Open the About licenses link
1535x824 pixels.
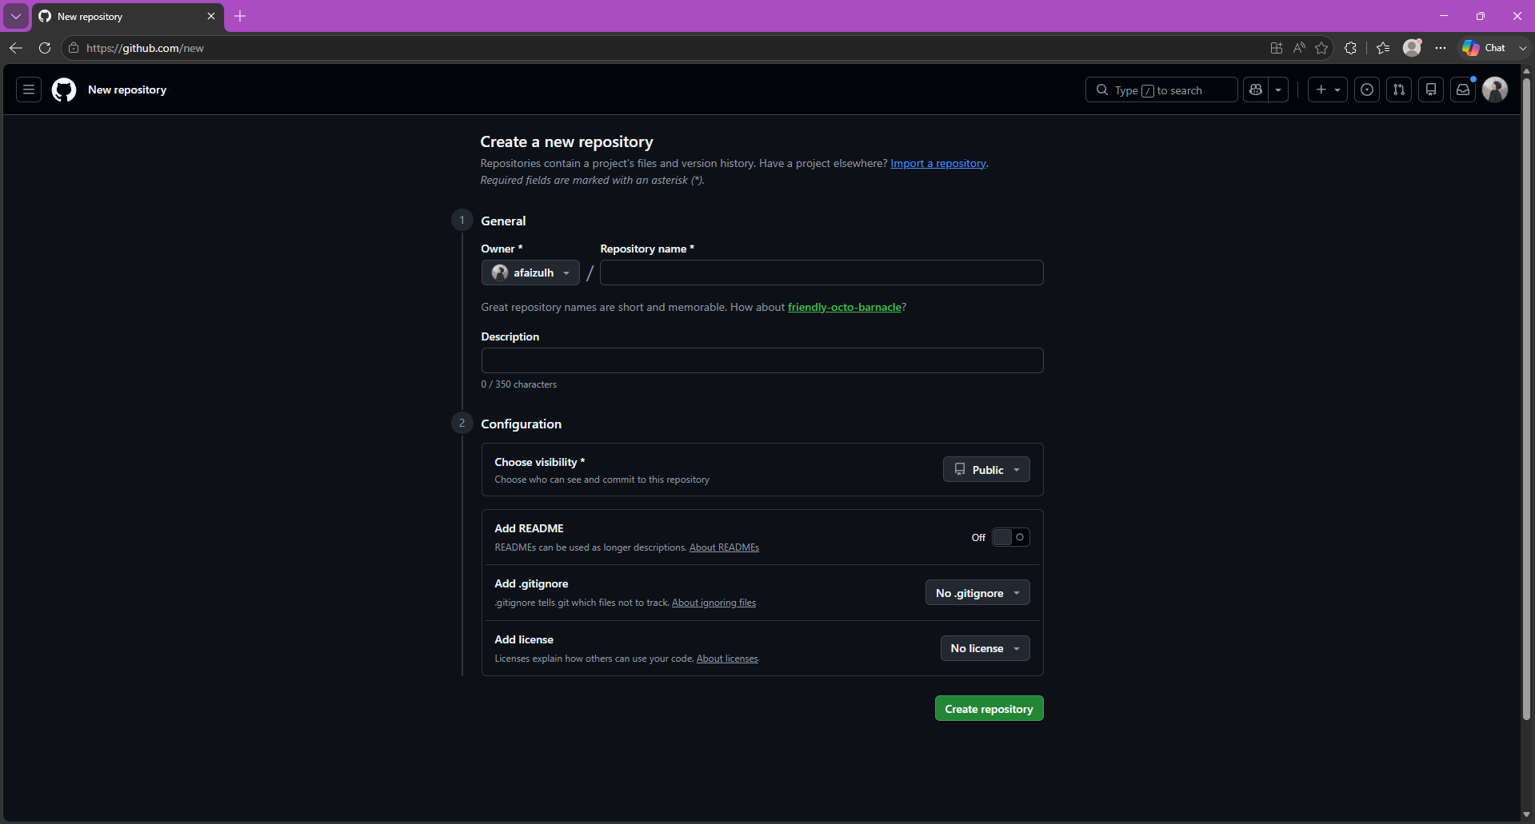pyautogui.click(x=727, y=659)
